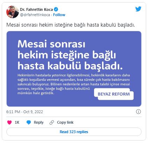Click the blue reply bubble icon
The height and width of the screenshot is (144, 150).
29,122
